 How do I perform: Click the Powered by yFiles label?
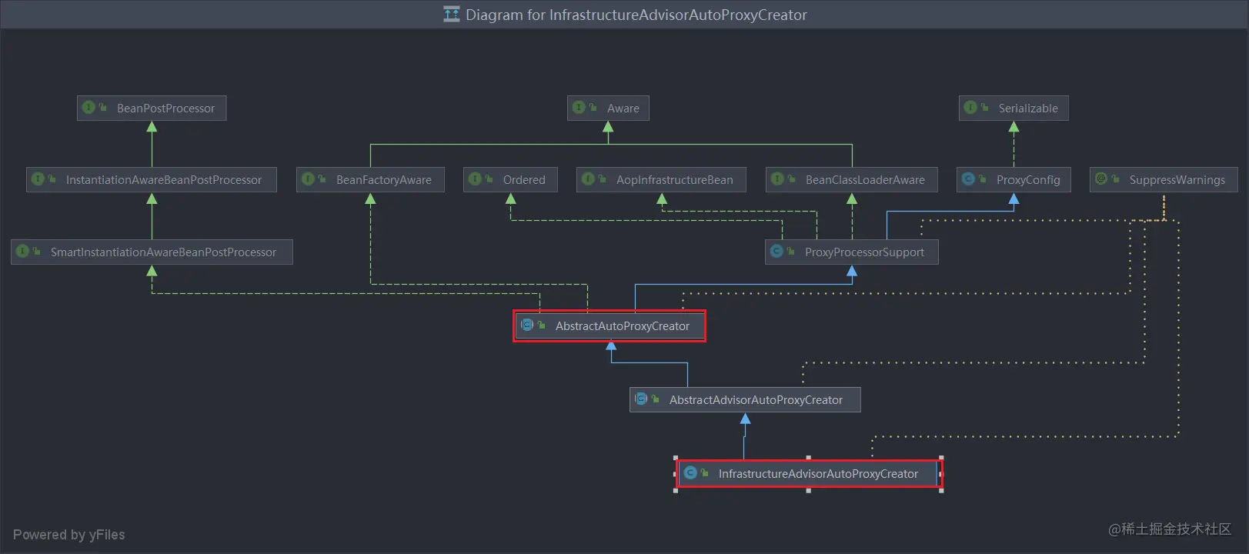pos(68,535)
